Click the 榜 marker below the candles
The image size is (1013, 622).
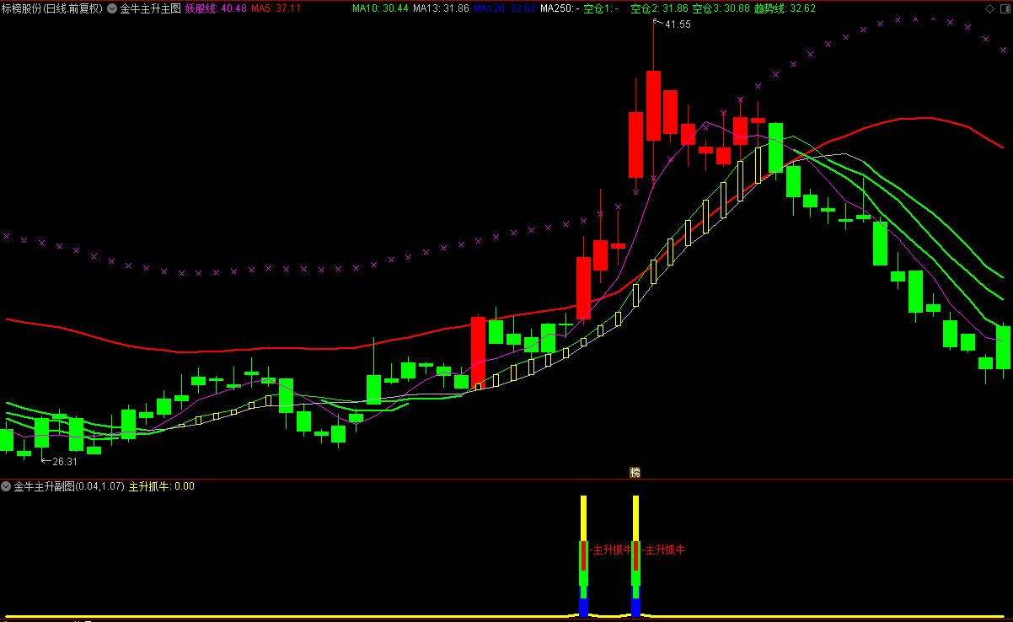[x=635, y=473]
